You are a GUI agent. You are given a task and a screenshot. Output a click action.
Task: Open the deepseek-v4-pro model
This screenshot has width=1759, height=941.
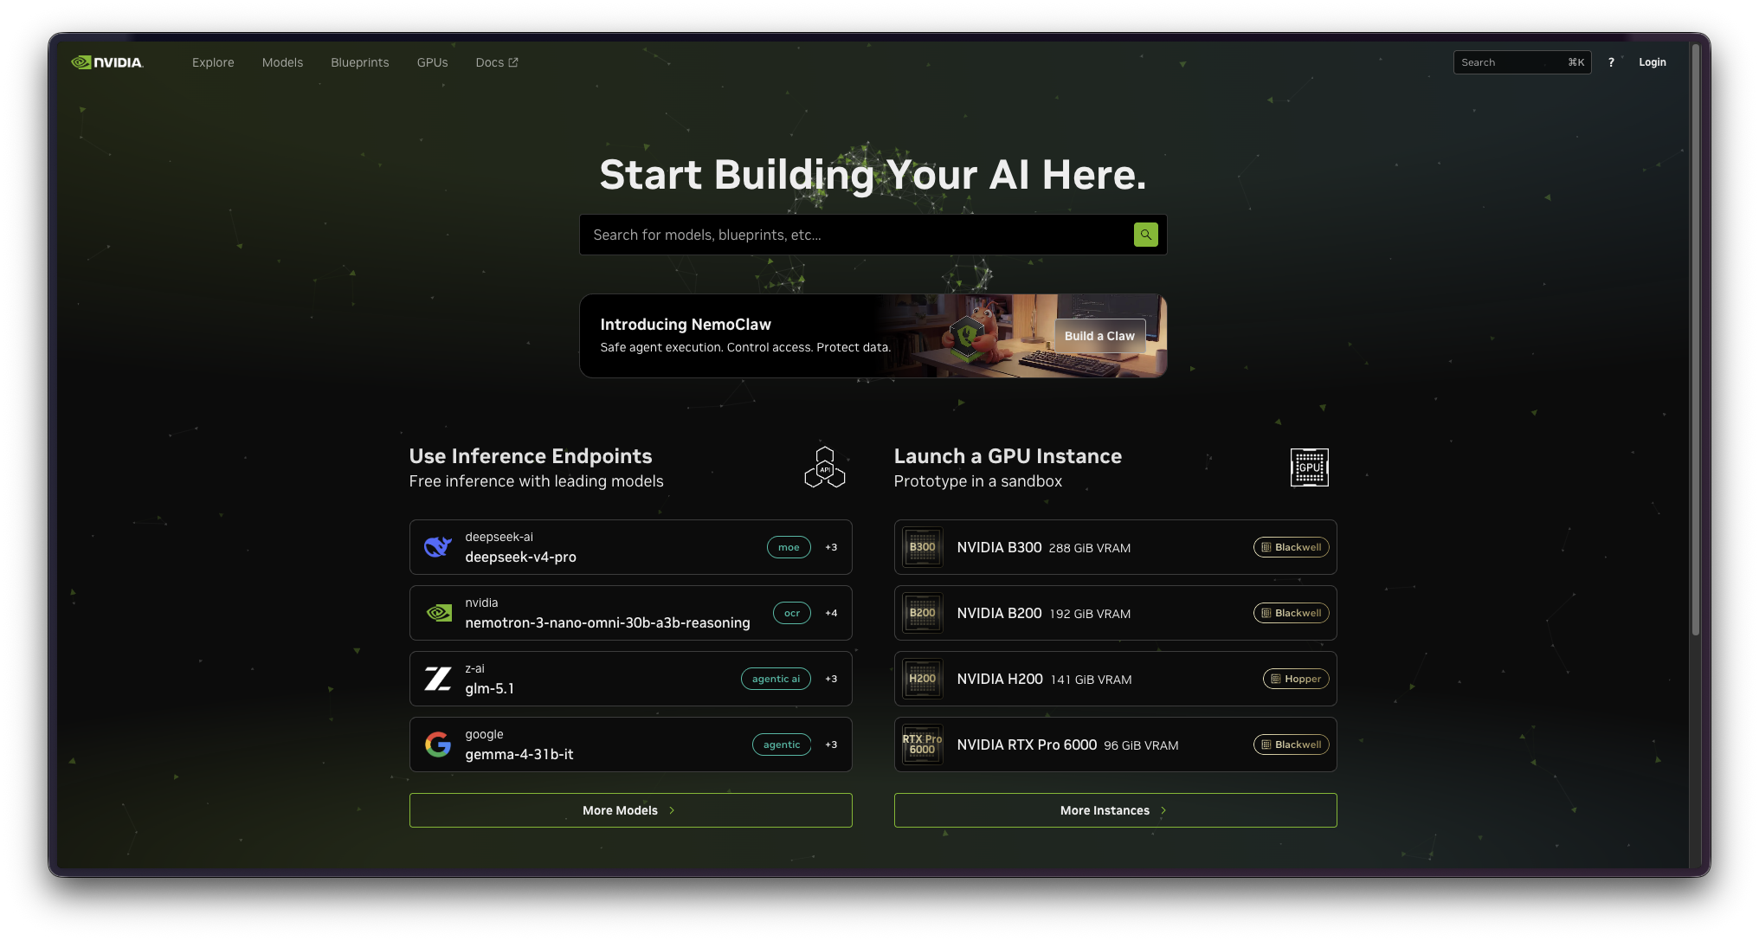(x=630, y=547)
